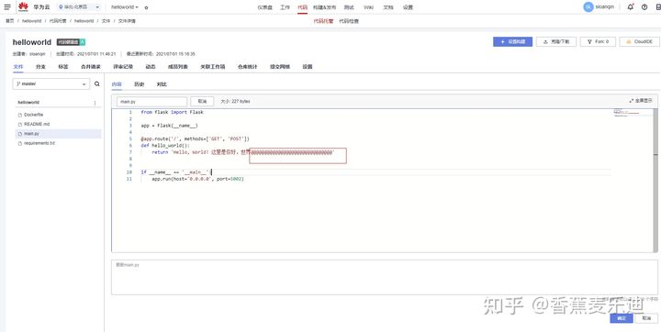This screenshot has width=661, height=332.
Task: Open Wiki in the top navigation
Action: click(x=368, y=7)
